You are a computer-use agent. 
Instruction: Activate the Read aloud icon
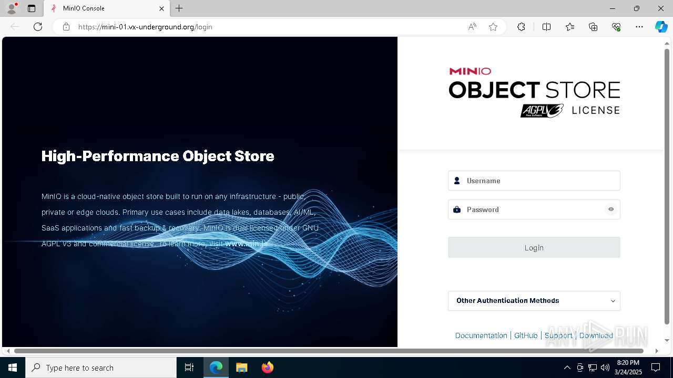coord(472,27)
